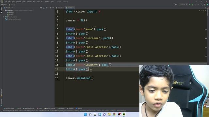Screen dimensions: 209x117
Task: Click the code-with-me icon in the toolbar corner
Action: 207,5
